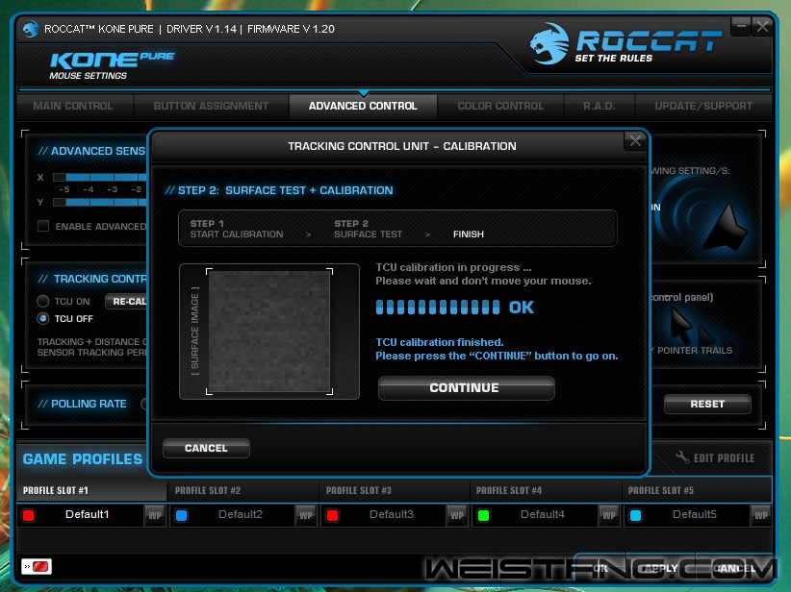Click the calibration progress bar
Image resolution: width=791 pixels, height=592 pixels.
coord(438,307)
